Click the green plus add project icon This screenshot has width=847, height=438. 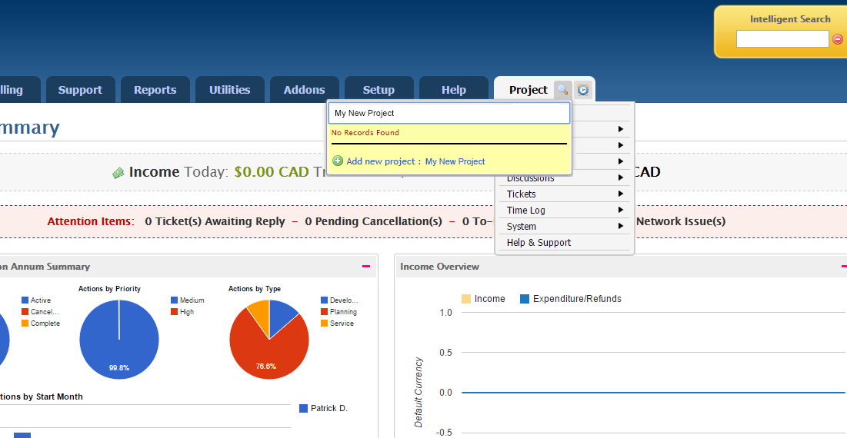tap(338, 161)
